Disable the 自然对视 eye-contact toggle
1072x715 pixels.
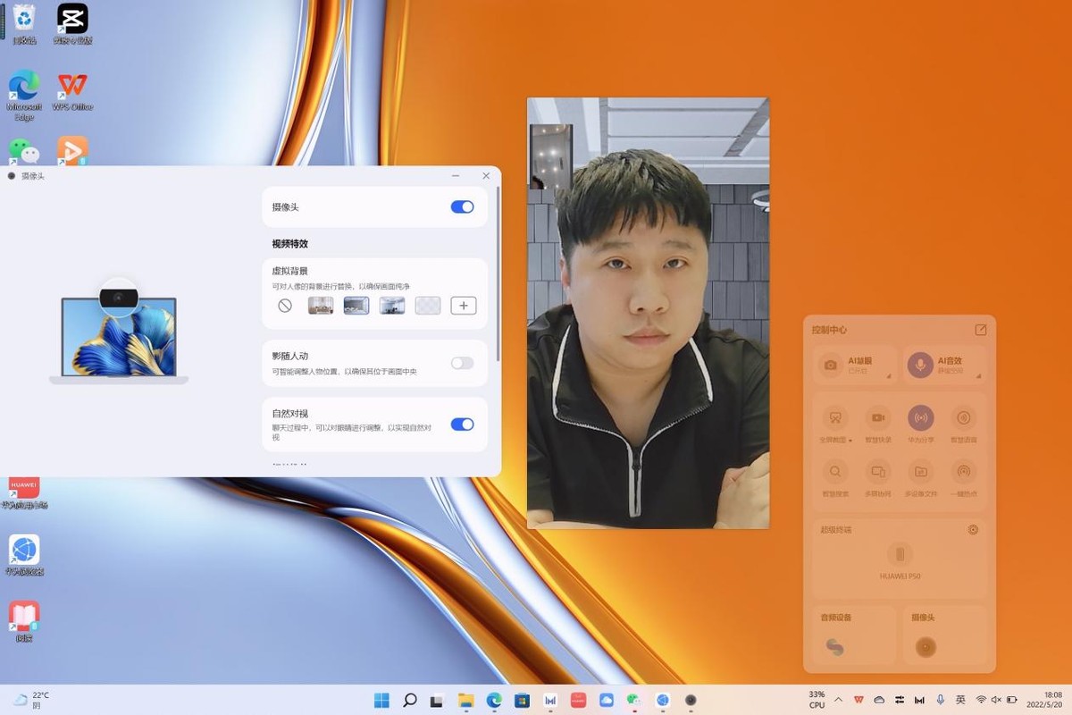pyautogui.click(x=462, y=425)
